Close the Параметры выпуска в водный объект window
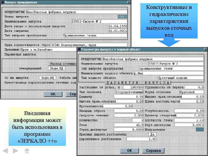 pyautogui.click(x=205, y=49)
